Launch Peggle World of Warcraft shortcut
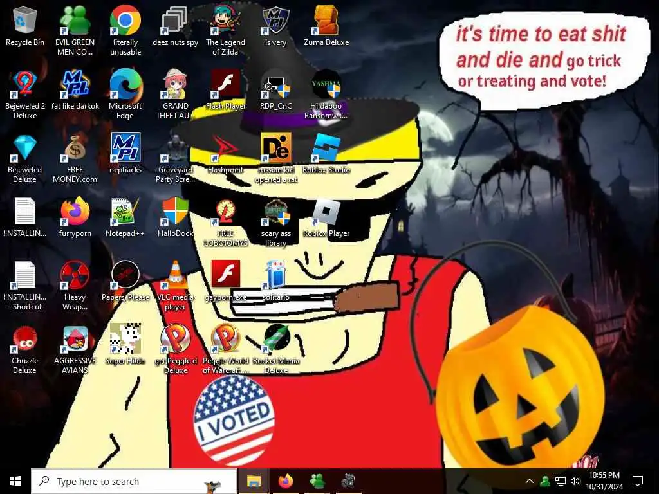The height and width of the screenshot is (494, 659). pyautogui.click(x=226, y=350)
